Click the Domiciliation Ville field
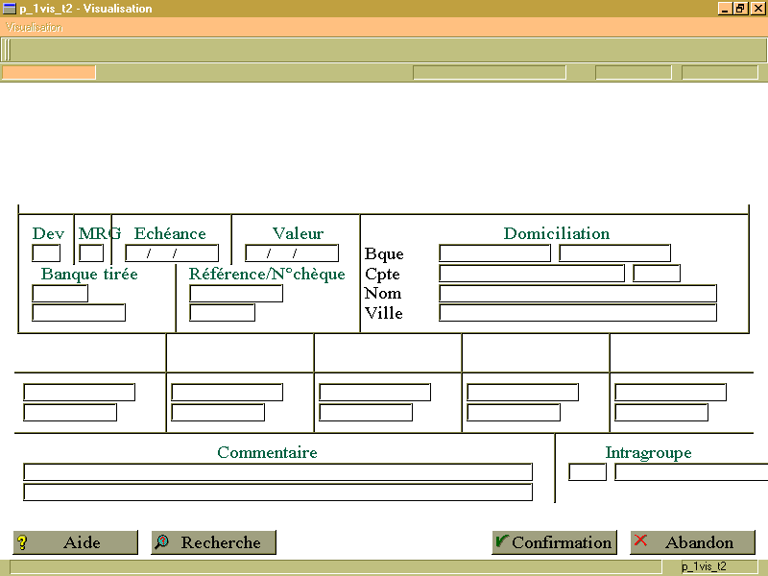This screenshot has height=576, width=768. [578, 313]
